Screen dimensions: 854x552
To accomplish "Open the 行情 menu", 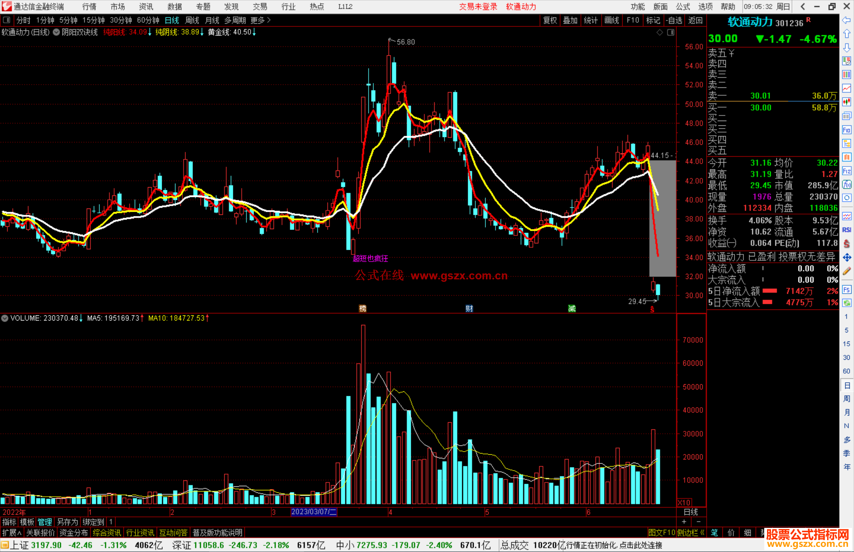I will 89,6.
